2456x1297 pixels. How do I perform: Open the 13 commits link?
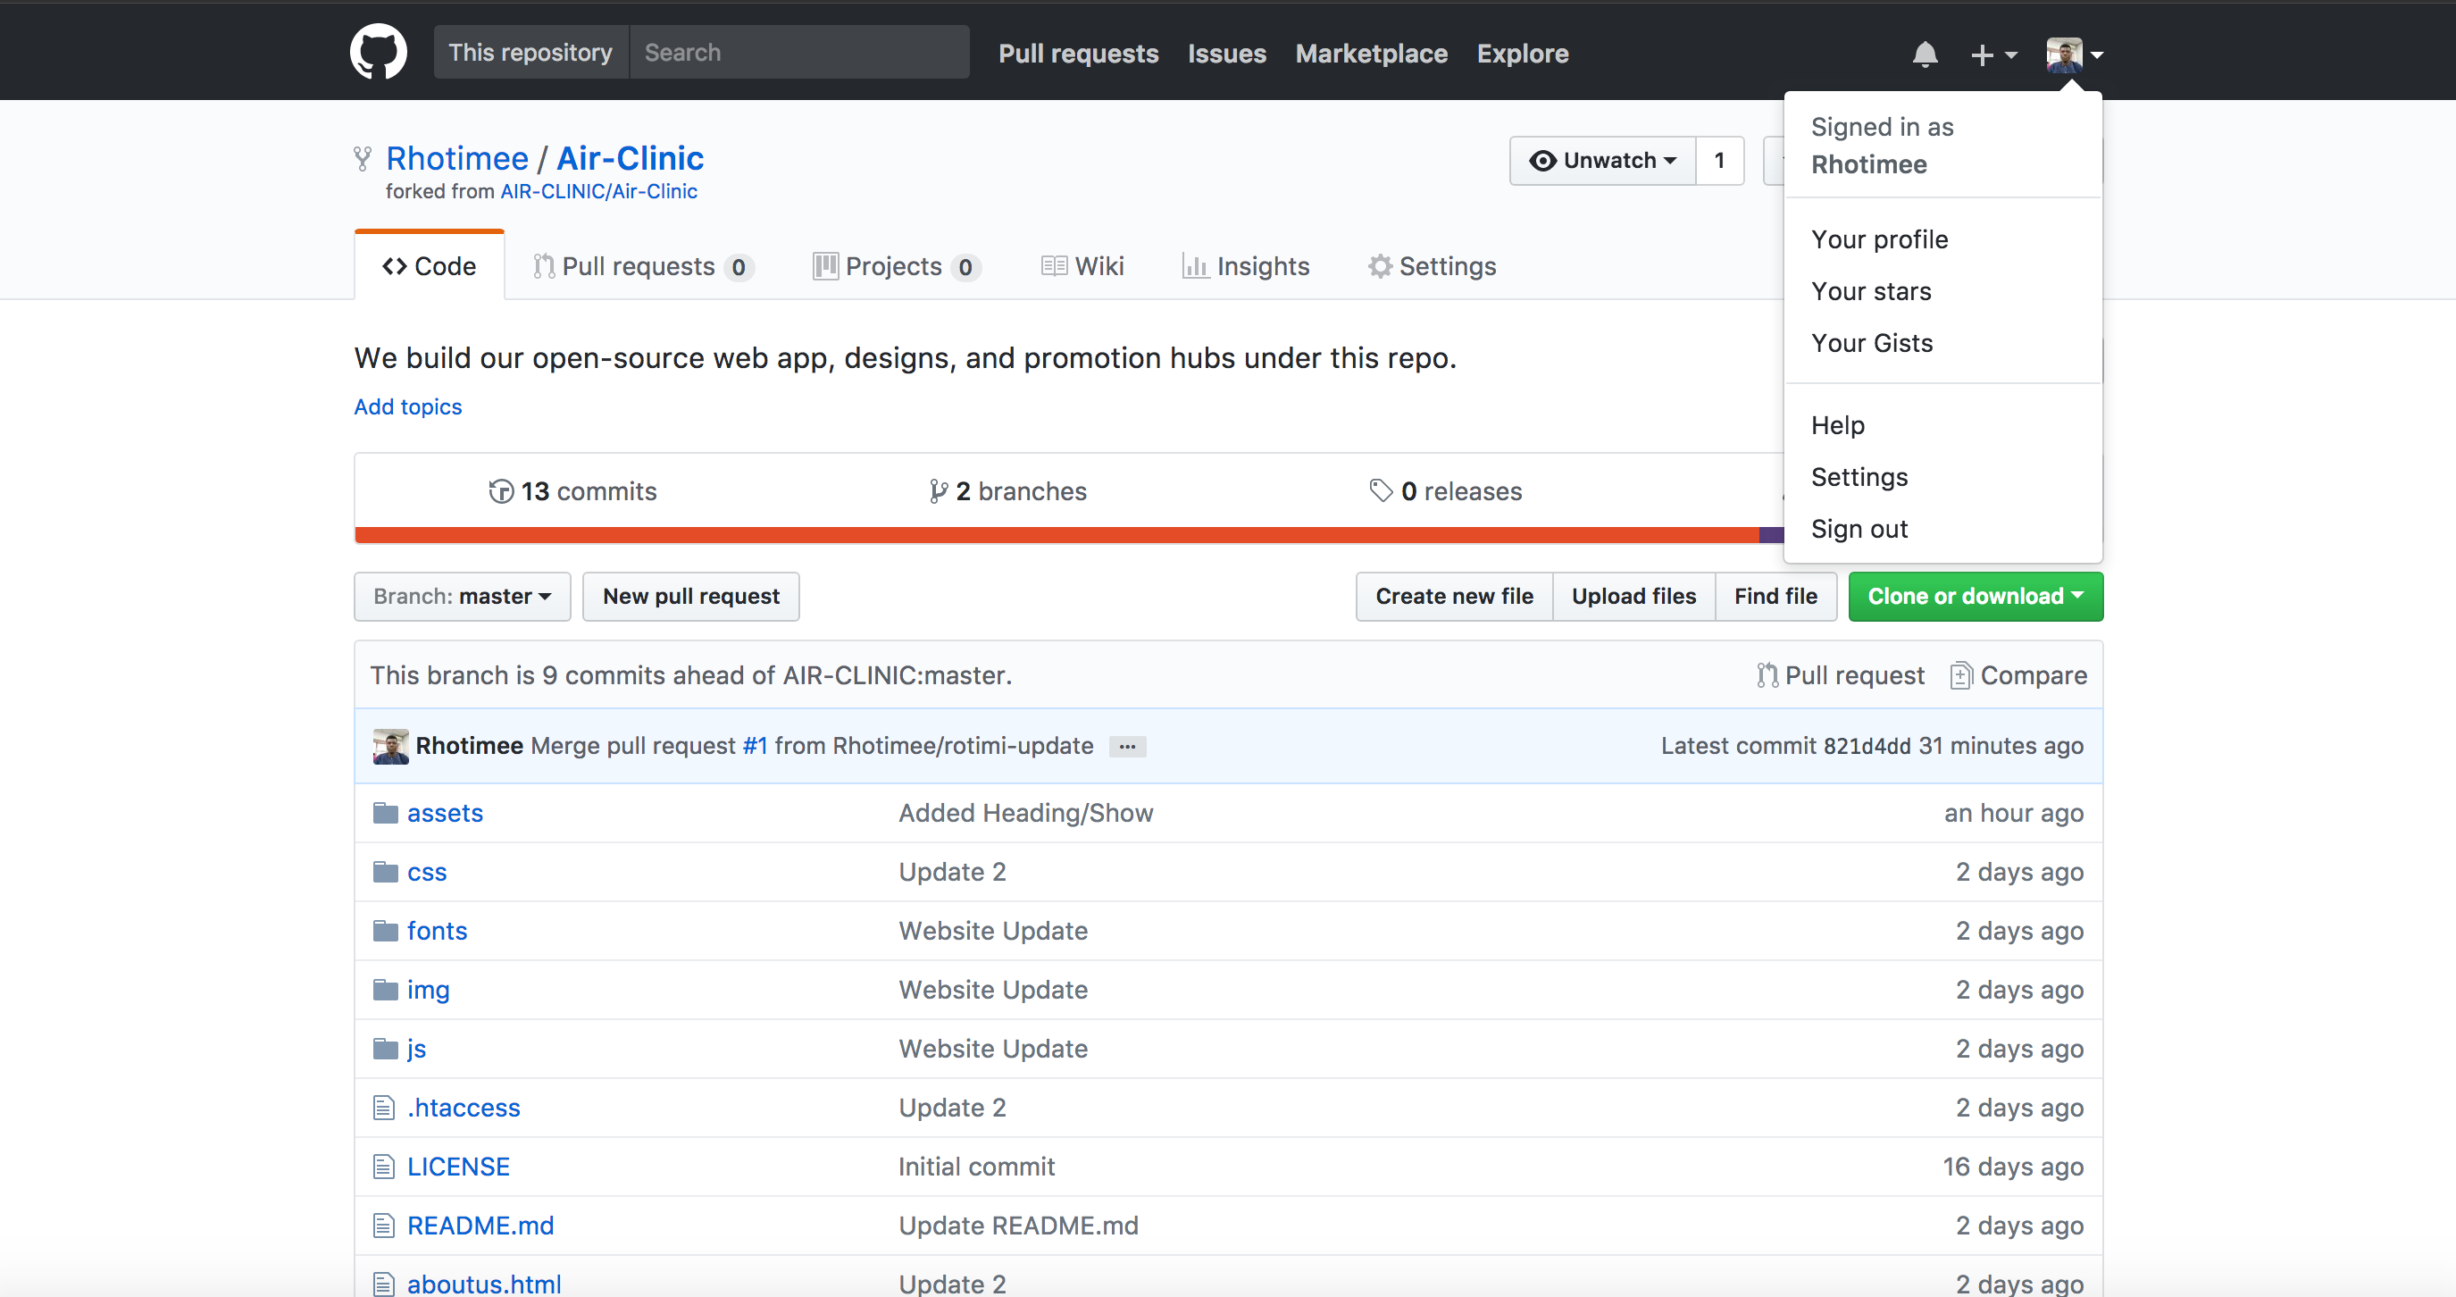pyautogui.click(x=573, y=491)
